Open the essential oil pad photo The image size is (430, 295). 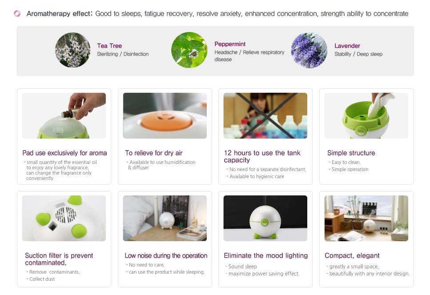64,116
